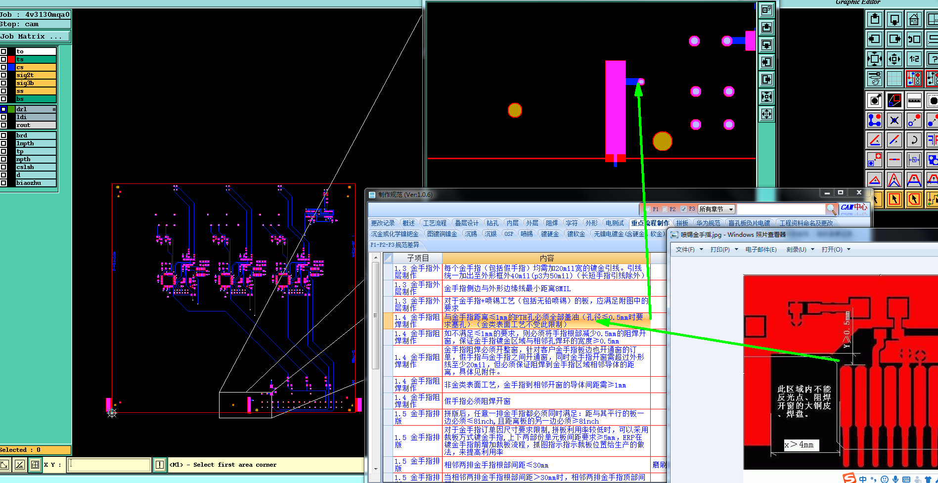Click the magnifier search icon
This screenshot has width=938, height=483.
tap(831, 209)
